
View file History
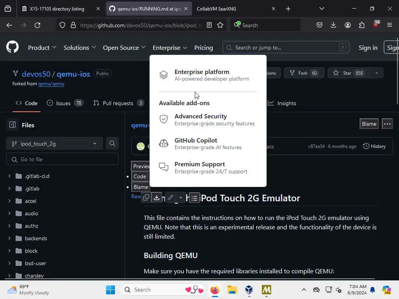point(374,146)
